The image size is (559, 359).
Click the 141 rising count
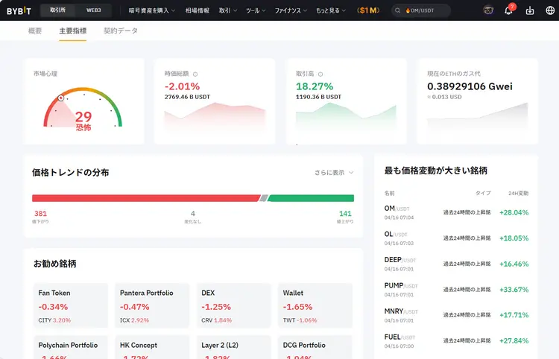pos(345,214)
